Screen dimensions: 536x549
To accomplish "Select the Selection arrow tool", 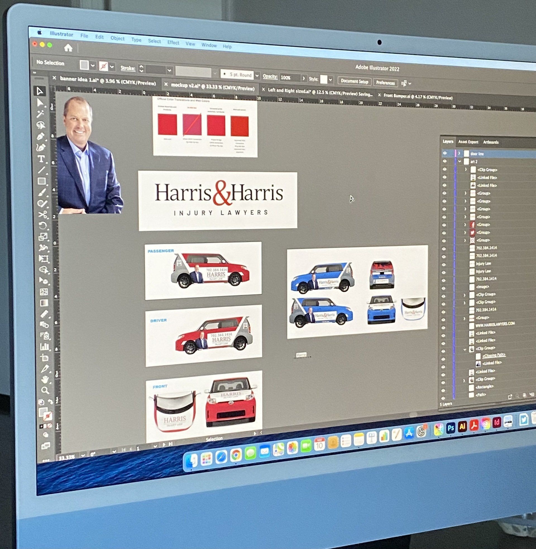I will [x=40, y=91].
